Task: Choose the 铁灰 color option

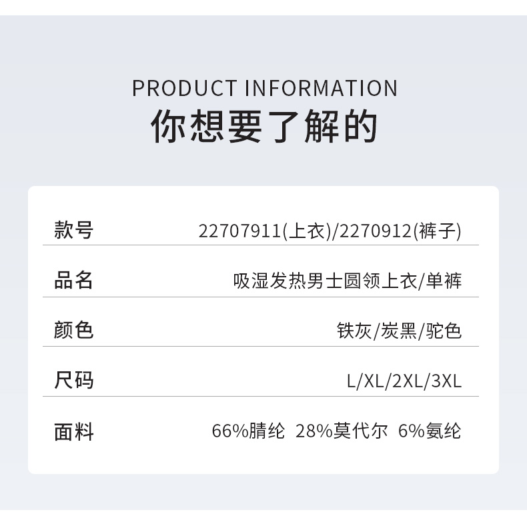Action: [354, 331]
